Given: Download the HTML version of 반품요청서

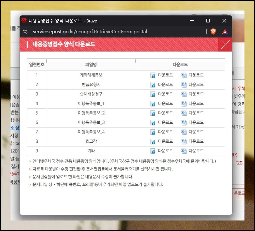Looking at the screenshot, I should click(x=165, y=84).
